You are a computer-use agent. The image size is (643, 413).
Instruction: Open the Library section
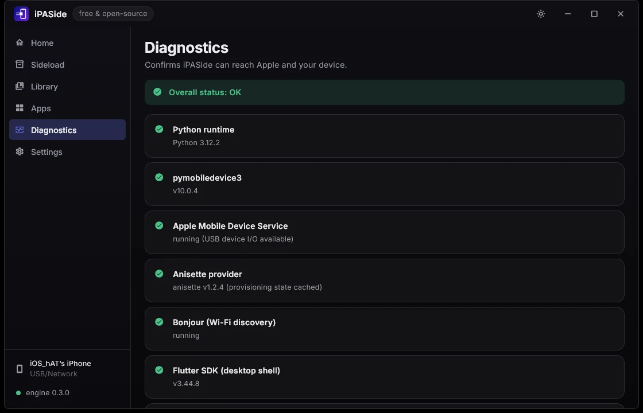tap(67, 87)
